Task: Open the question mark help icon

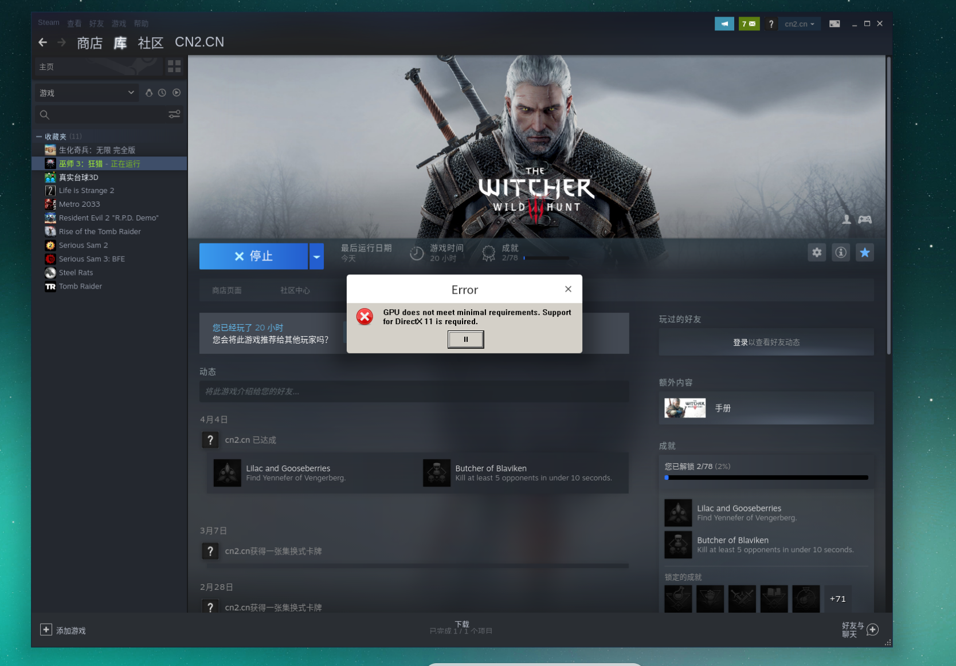Action: (771, 23)
